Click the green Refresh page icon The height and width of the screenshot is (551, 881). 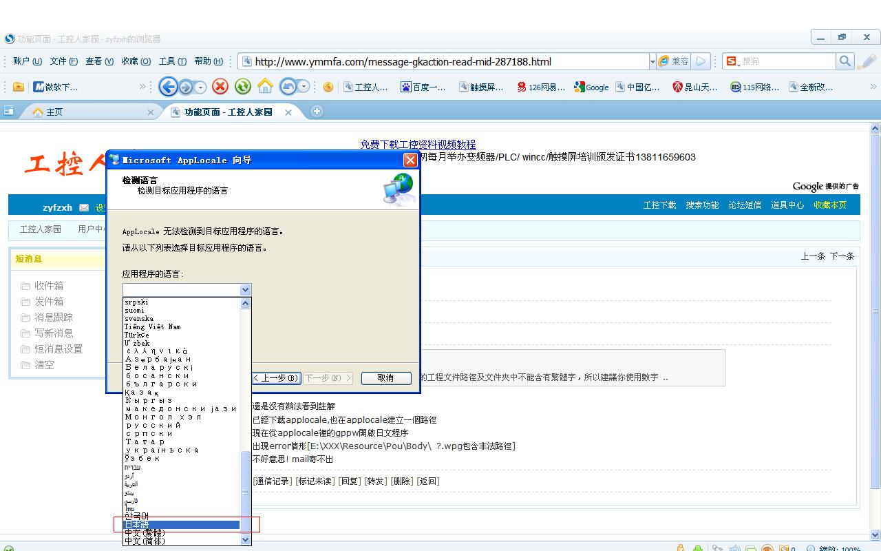[242, 87]
